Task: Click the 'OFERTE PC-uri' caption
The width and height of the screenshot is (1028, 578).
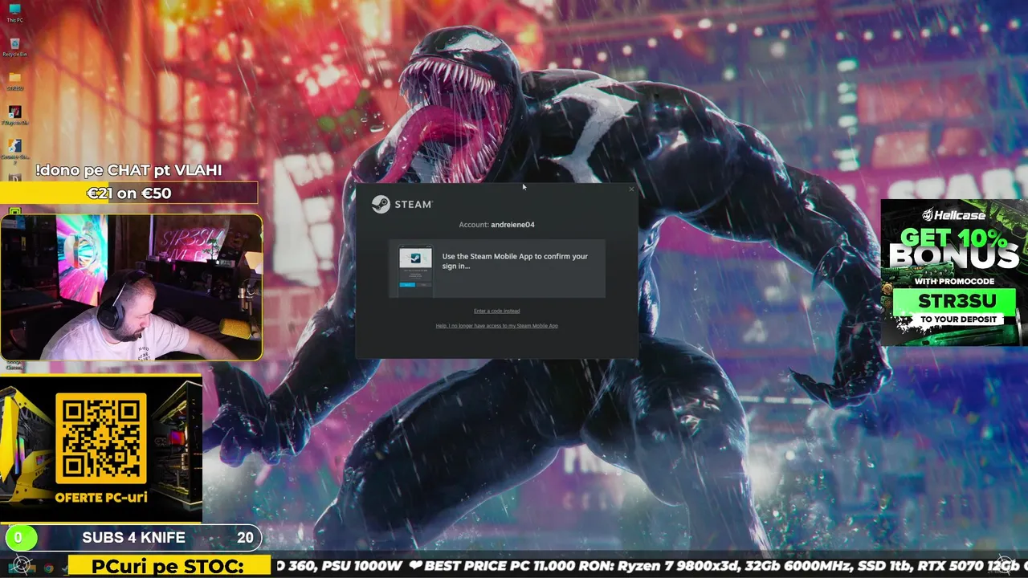Action: pyautogui.click(x=101, y=497)
